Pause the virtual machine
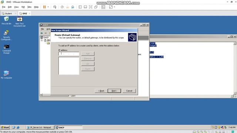This screenshot has height=133, width=237. pos(44,7)
